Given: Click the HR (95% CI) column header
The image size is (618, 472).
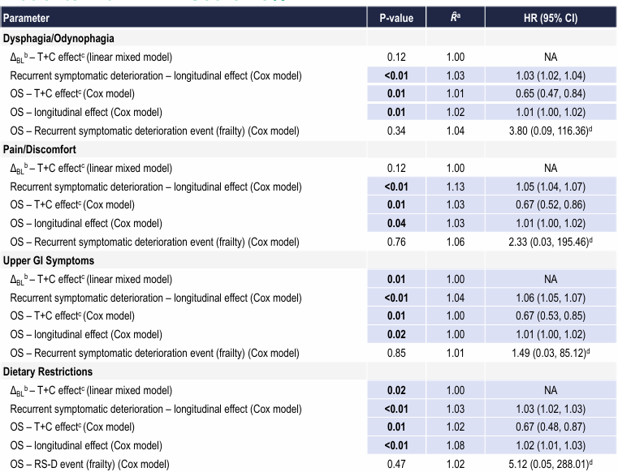Looking at the screenshot, I should (x=550, y=18).
